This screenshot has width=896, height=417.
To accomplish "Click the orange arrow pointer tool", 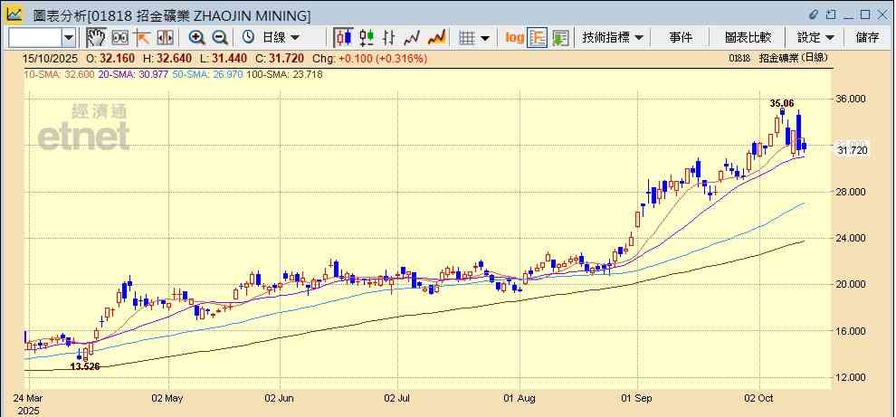I will coord(142,37).
